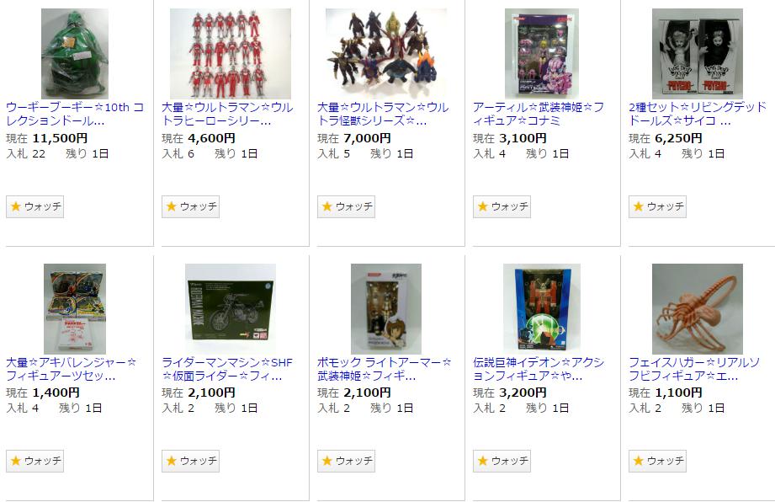Image resolution: width=775 pixels, height=502 pixels.
Task: Star the Living Dead Dolls Psycho set listing
Action: pos(657,206)
